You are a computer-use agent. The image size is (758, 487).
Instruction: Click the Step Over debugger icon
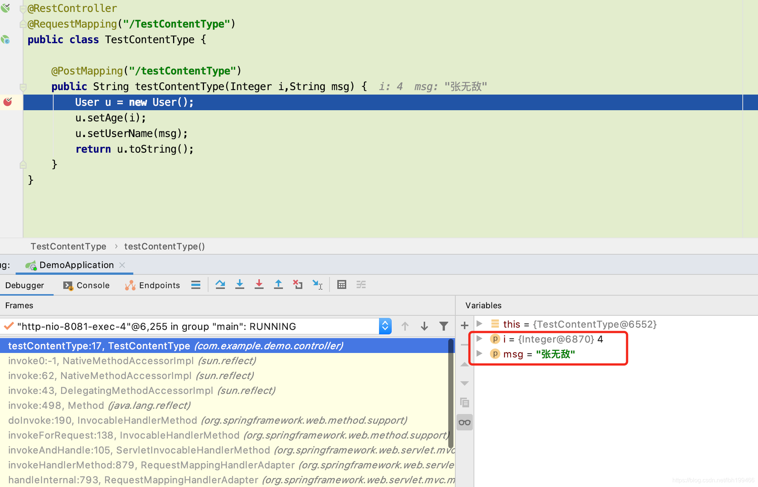pos(220,285)
